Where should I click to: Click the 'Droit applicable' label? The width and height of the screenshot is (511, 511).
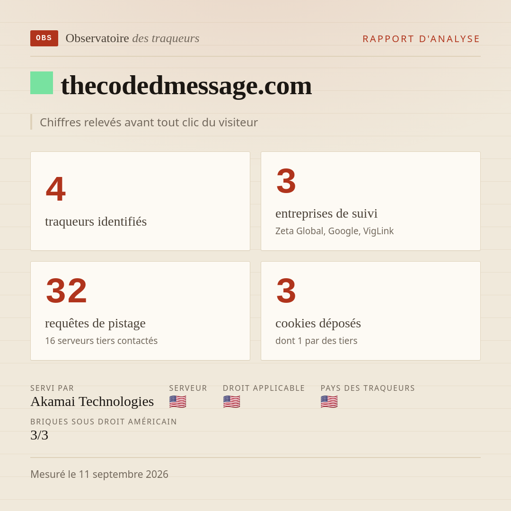point(264,388)
